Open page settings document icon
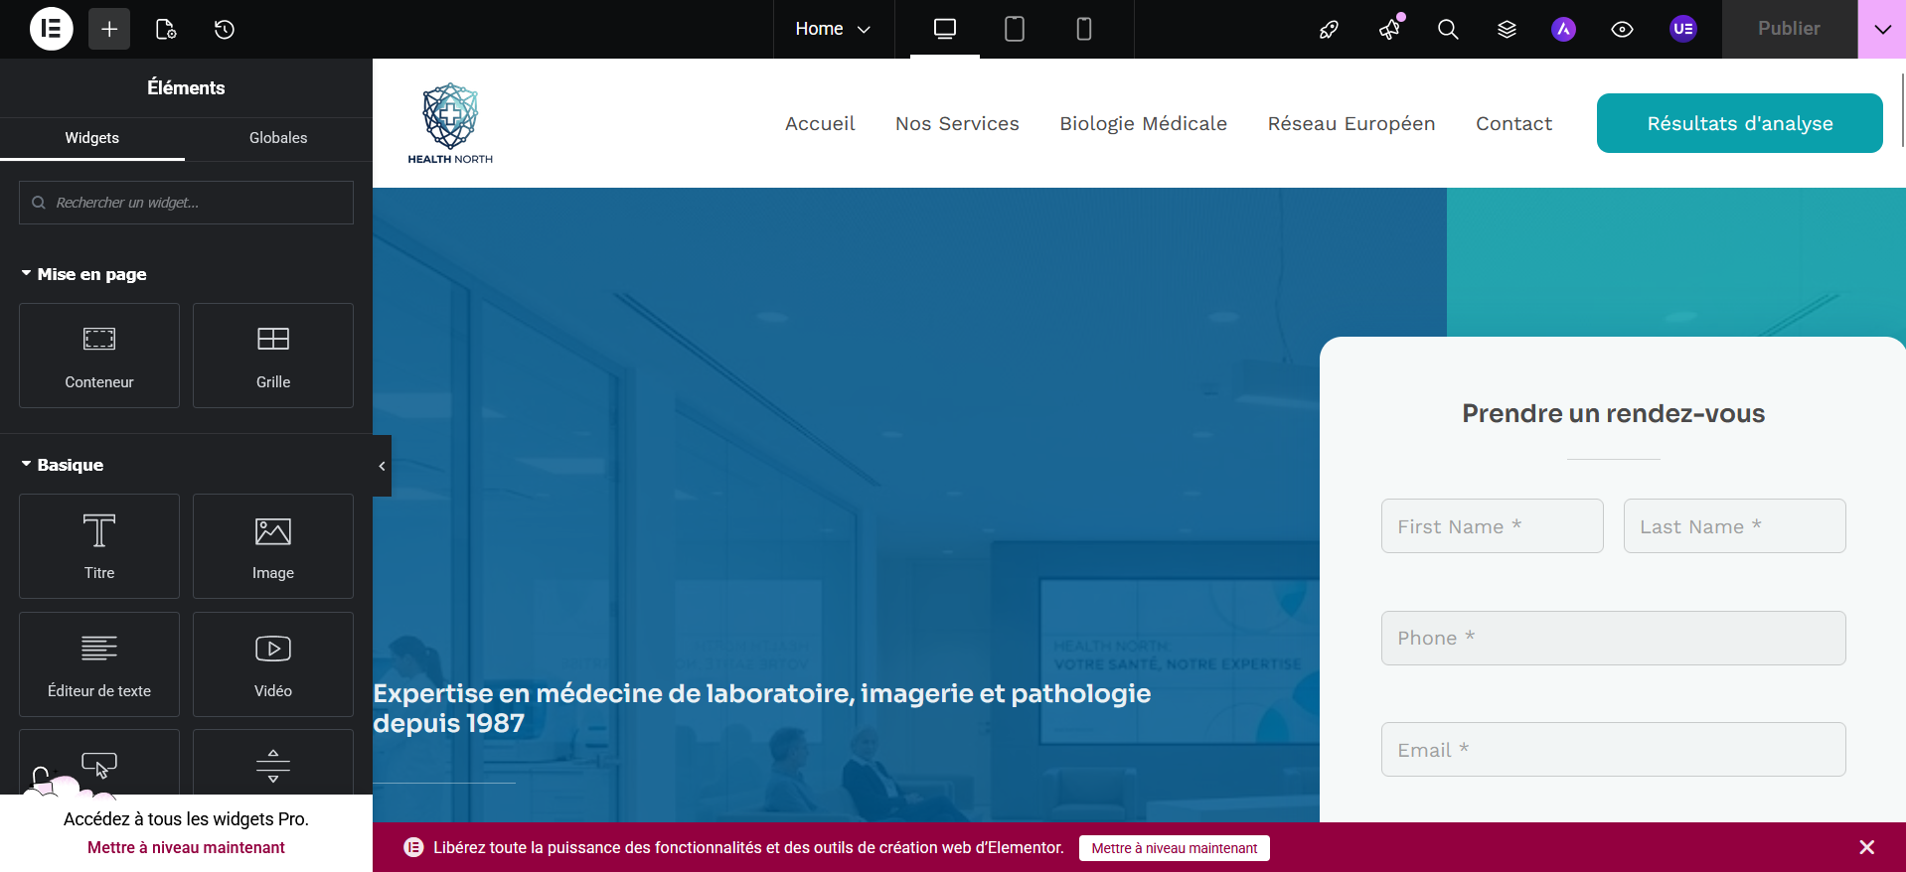The width and height of the screenshot is (1906, 872). click(x=166, y=29)
